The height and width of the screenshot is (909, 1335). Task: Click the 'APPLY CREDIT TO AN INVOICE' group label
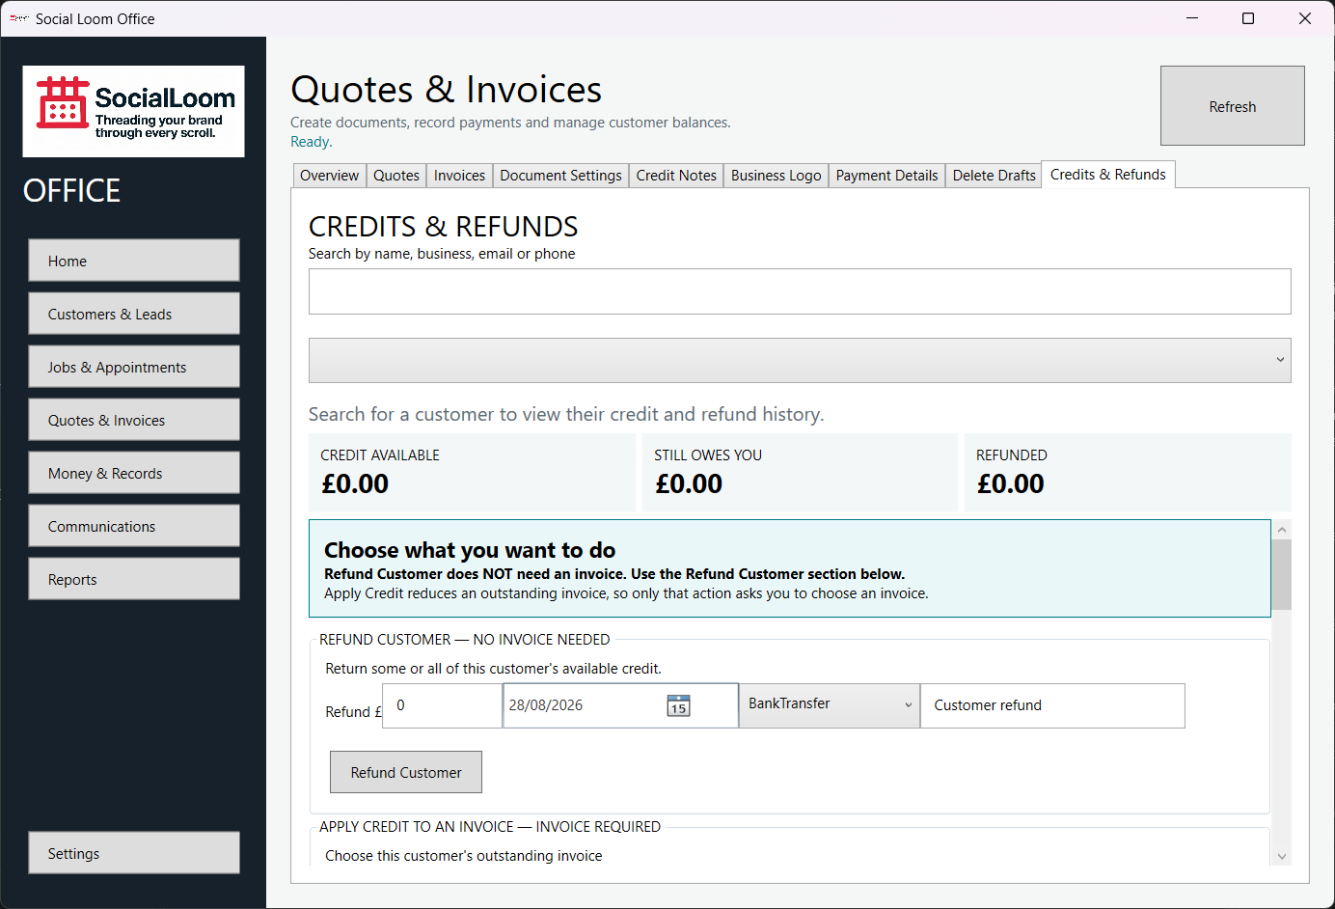pos(490,827)
